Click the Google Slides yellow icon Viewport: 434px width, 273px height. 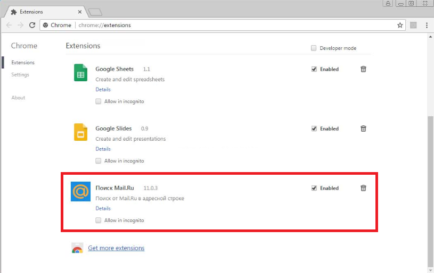click(x=80, y=132)
